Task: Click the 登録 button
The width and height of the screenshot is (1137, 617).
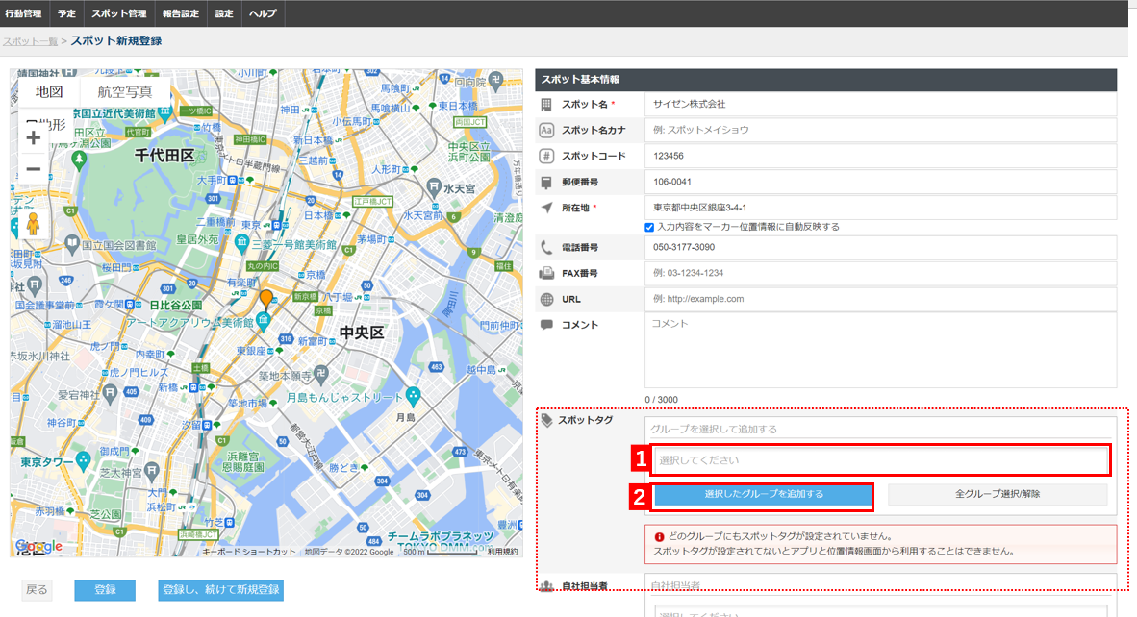Action: click(x=105, y=590)
